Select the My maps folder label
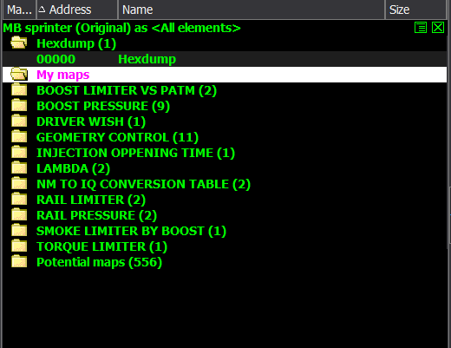Screen dimensions: 451x348 [x=63, y=75]
